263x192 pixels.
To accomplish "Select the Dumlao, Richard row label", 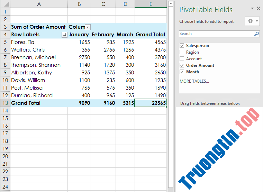I will [x=39, y=95].
